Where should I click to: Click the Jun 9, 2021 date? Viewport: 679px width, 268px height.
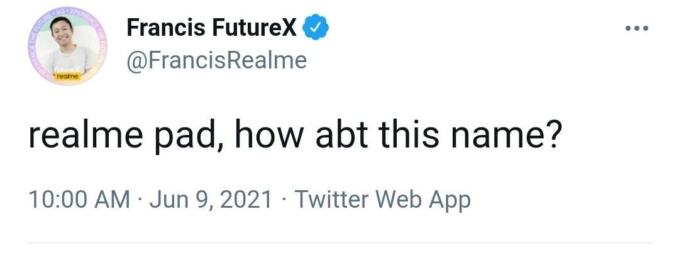click(x=210, y=200)
